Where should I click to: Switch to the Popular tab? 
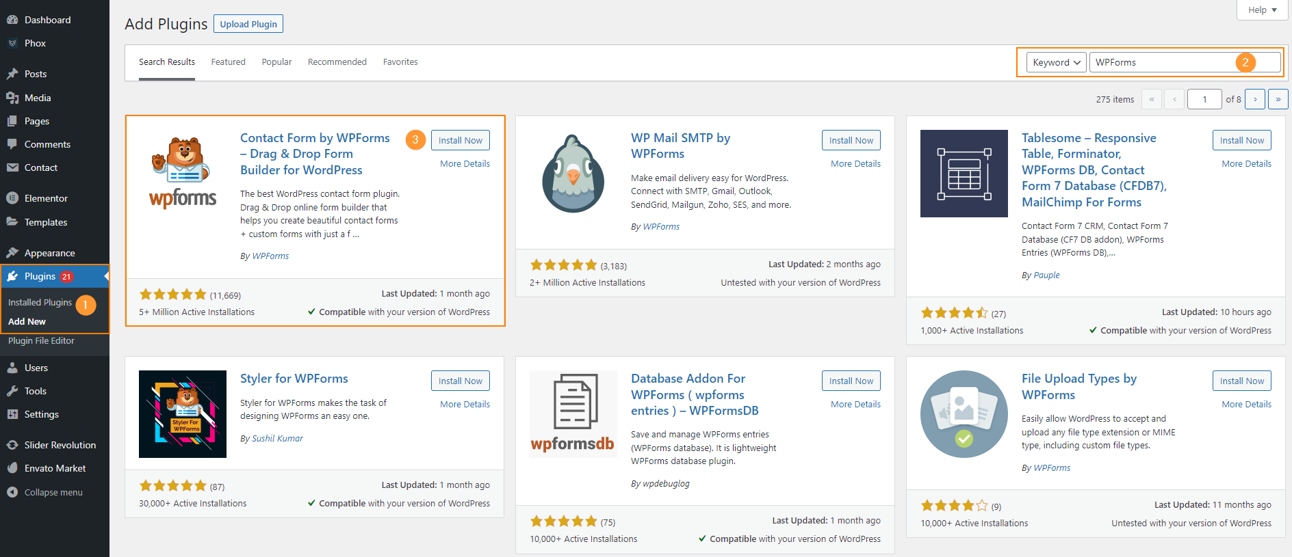(x=276, y=62)
